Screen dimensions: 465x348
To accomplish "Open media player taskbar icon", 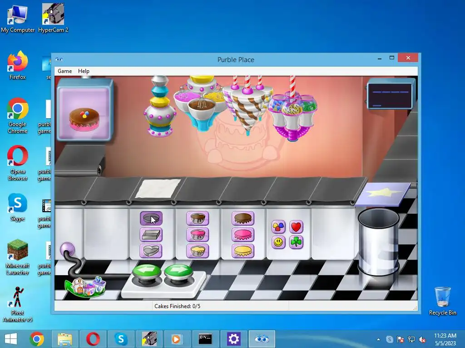I will [177, 339].
